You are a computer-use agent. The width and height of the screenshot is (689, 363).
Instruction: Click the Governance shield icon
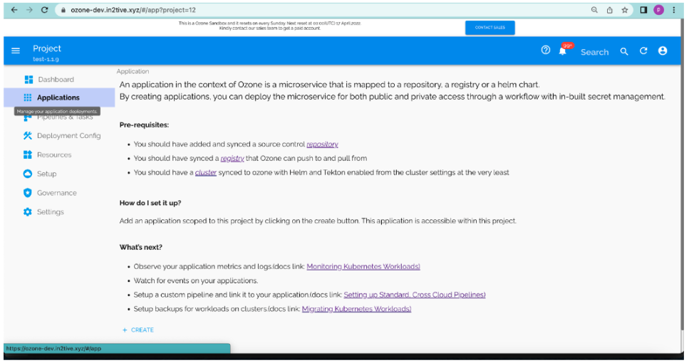tap(28, 193)
